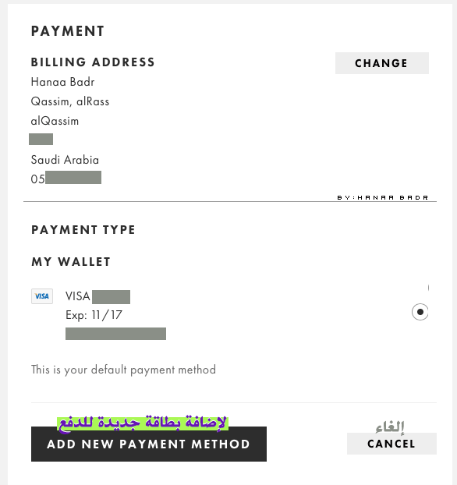Image resolution: width=457 pixels, height=485 pixels.
Task: Click the alQassim address line
Action: click(55, 121)
